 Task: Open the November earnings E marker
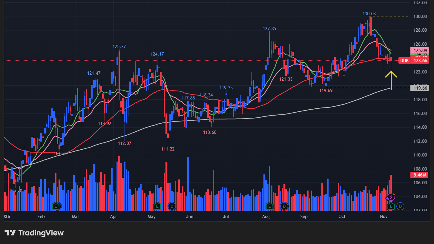[x=391, y=206]
